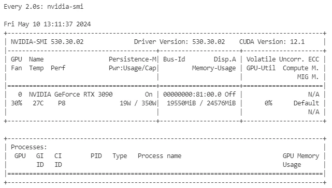Click the Volatile Uncorr. ECC header
Screen dimensions: 332x188
click(283, 59)
